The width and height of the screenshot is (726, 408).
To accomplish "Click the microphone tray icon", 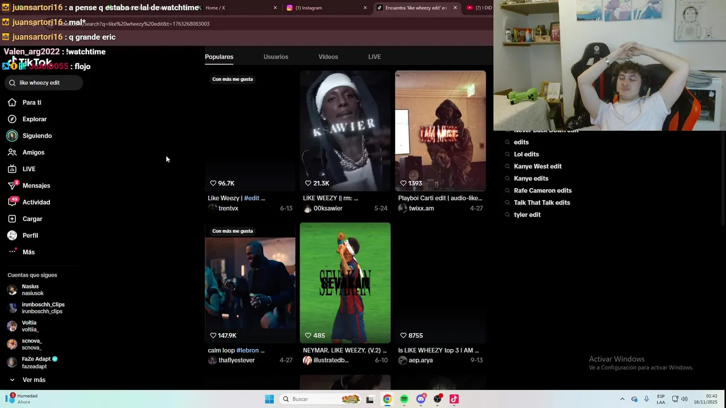I will (646, 399).
